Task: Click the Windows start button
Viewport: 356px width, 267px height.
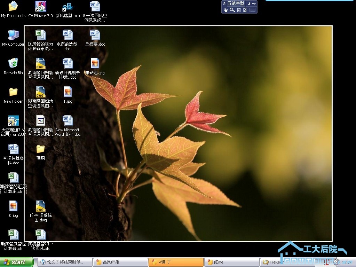Action: tap(16, 262)
